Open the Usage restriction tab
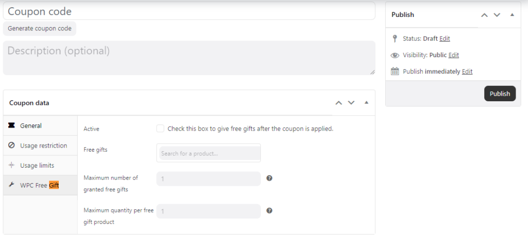The width and height of the screenshot is (528, 235). click(43, 146)
